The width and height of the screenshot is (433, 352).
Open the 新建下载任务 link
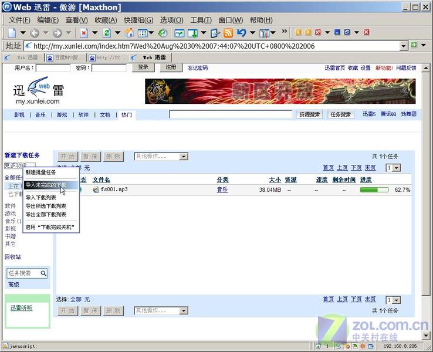tap(22, 155)
